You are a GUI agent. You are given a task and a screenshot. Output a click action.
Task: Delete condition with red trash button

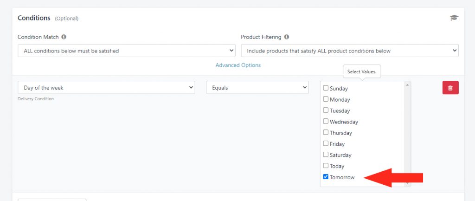click(x=450, y=88)
